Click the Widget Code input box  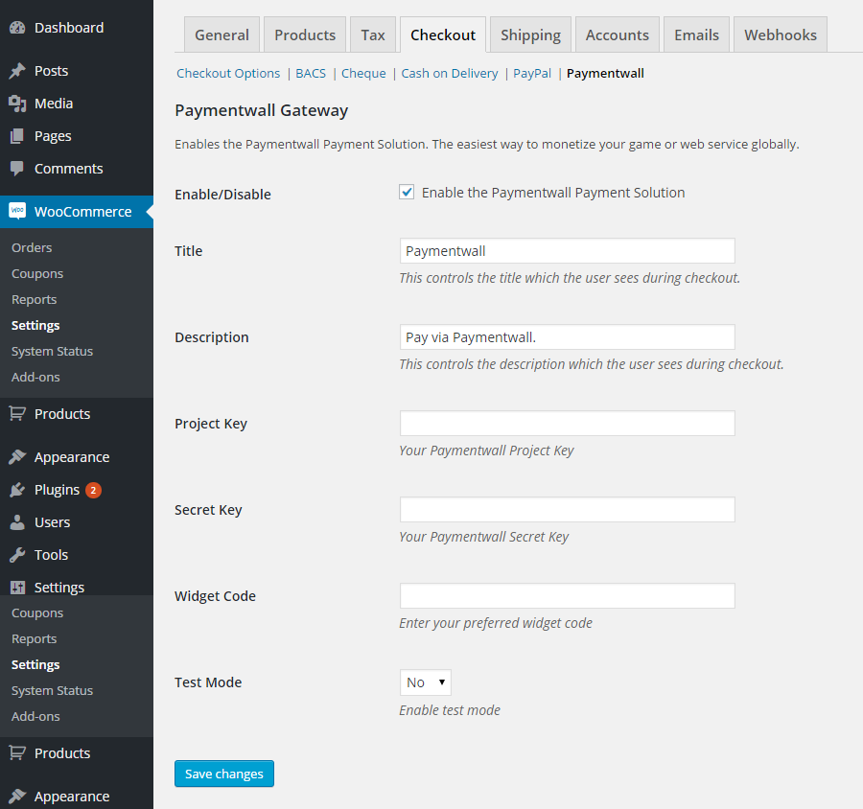tap(567, 596)
